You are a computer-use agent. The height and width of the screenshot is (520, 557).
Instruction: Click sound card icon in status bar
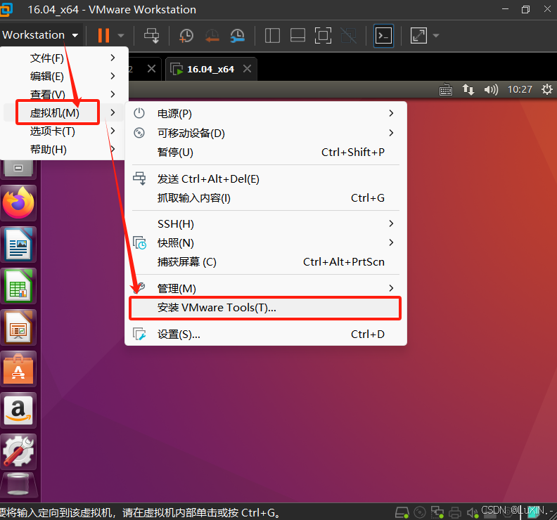click(x=473, y=512)
